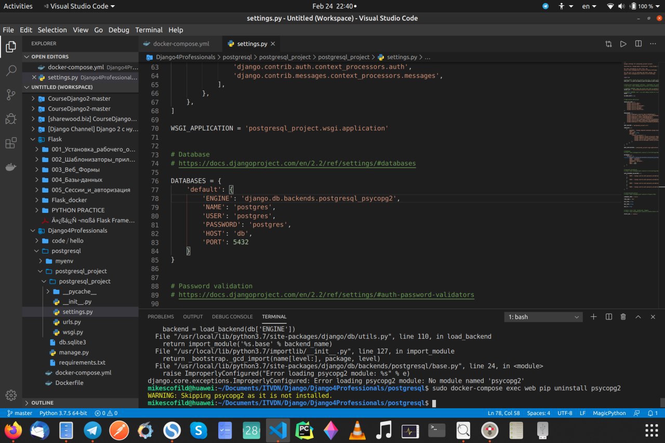Switch to the Debug Console tab

pos(232,317)
